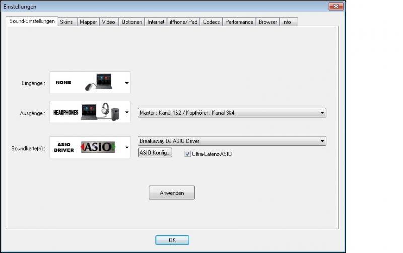The height and width of the screenshot is (253, 403).
Task: Select the Optionen tab
Action: 131,22
